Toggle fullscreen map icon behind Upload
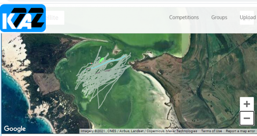 247,18
